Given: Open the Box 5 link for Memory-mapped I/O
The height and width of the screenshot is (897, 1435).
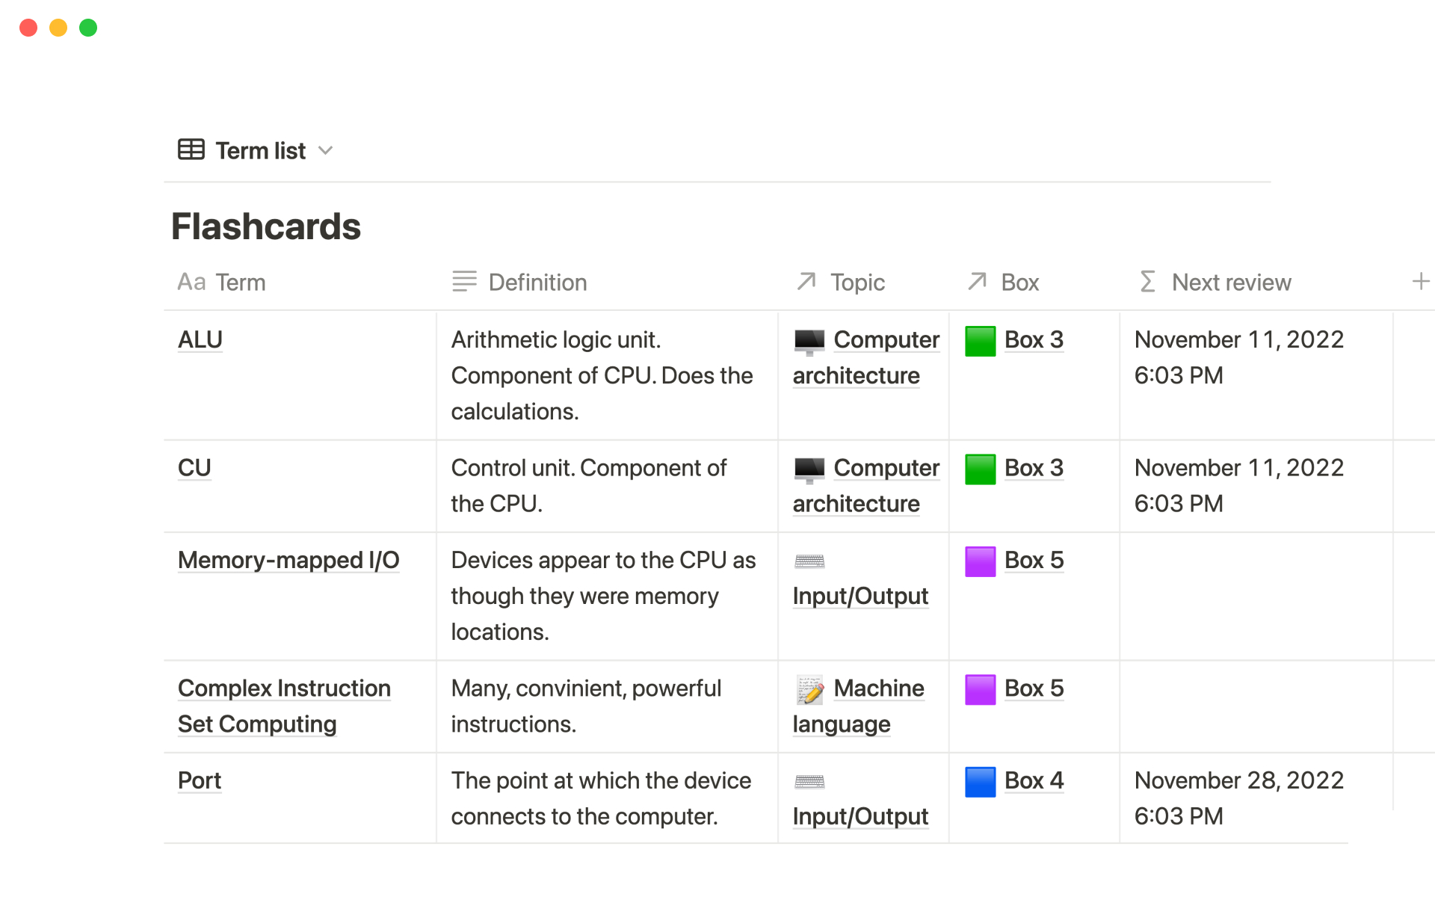Looking at the screenshot, I should (1034, 561).
